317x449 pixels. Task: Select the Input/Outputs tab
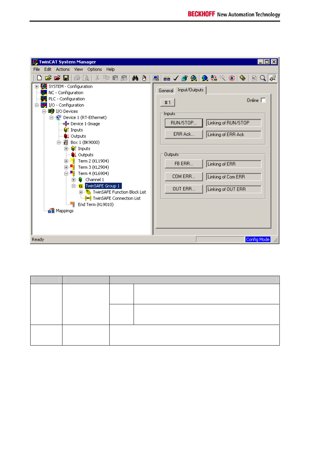[191, 90]
